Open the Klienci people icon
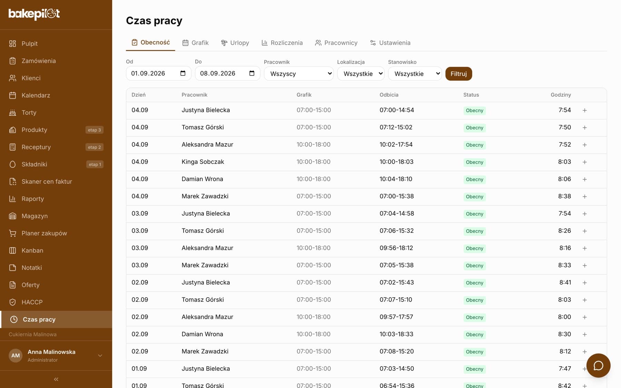The width and height of the screenshot is (621, 388). (12, 78)
